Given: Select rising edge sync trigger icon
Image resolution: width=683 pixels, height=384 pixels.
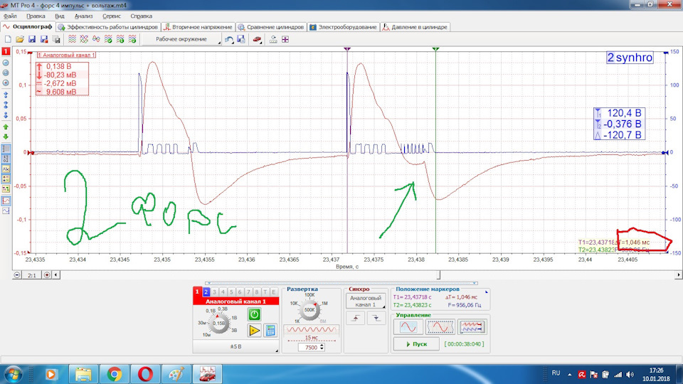Looking at the screenshot, I should click(x=356, y=318).
